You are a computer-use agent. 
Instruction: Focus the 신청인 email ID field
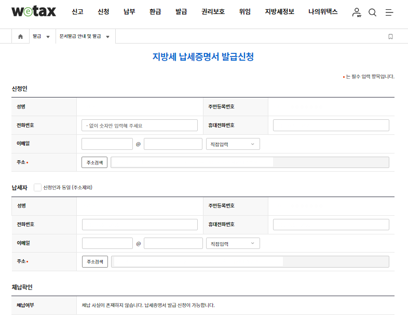(107, 144)
